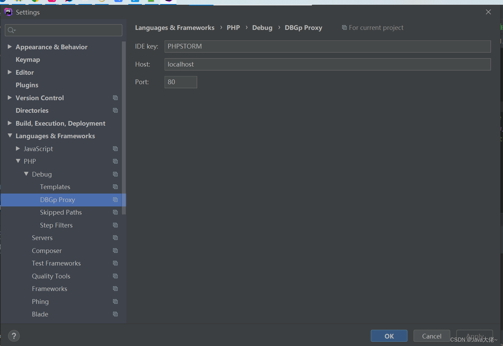Collapse the PHP tree node

click(18, 161)
